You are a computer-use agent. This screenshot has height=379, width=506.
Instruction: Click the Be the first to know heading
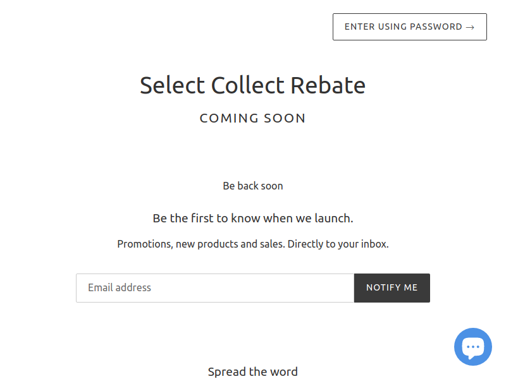252,219
